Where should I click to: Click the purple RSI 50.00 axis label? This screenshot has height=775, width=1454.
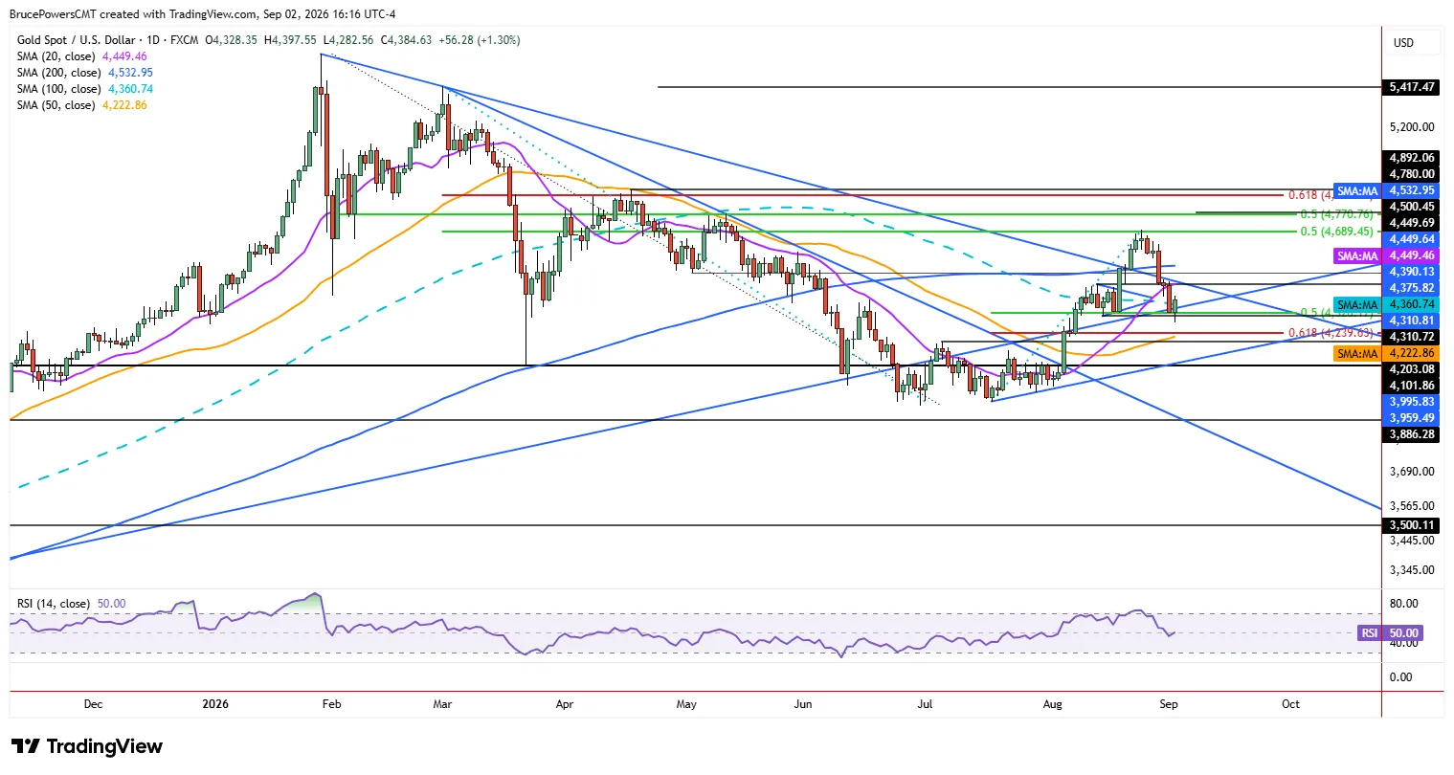pos(1391,633)
